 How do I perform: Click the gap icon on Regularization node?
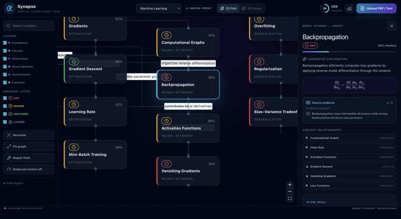tap(259, 62)
